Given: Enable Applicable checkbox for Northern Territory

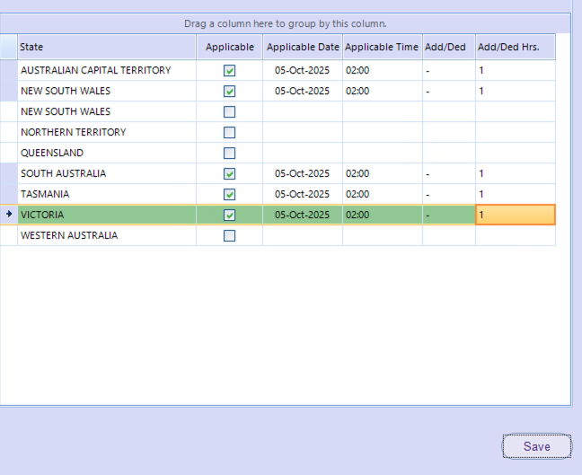Looking at the screenshot, I should pyautogui.click(x=229, y=132).
